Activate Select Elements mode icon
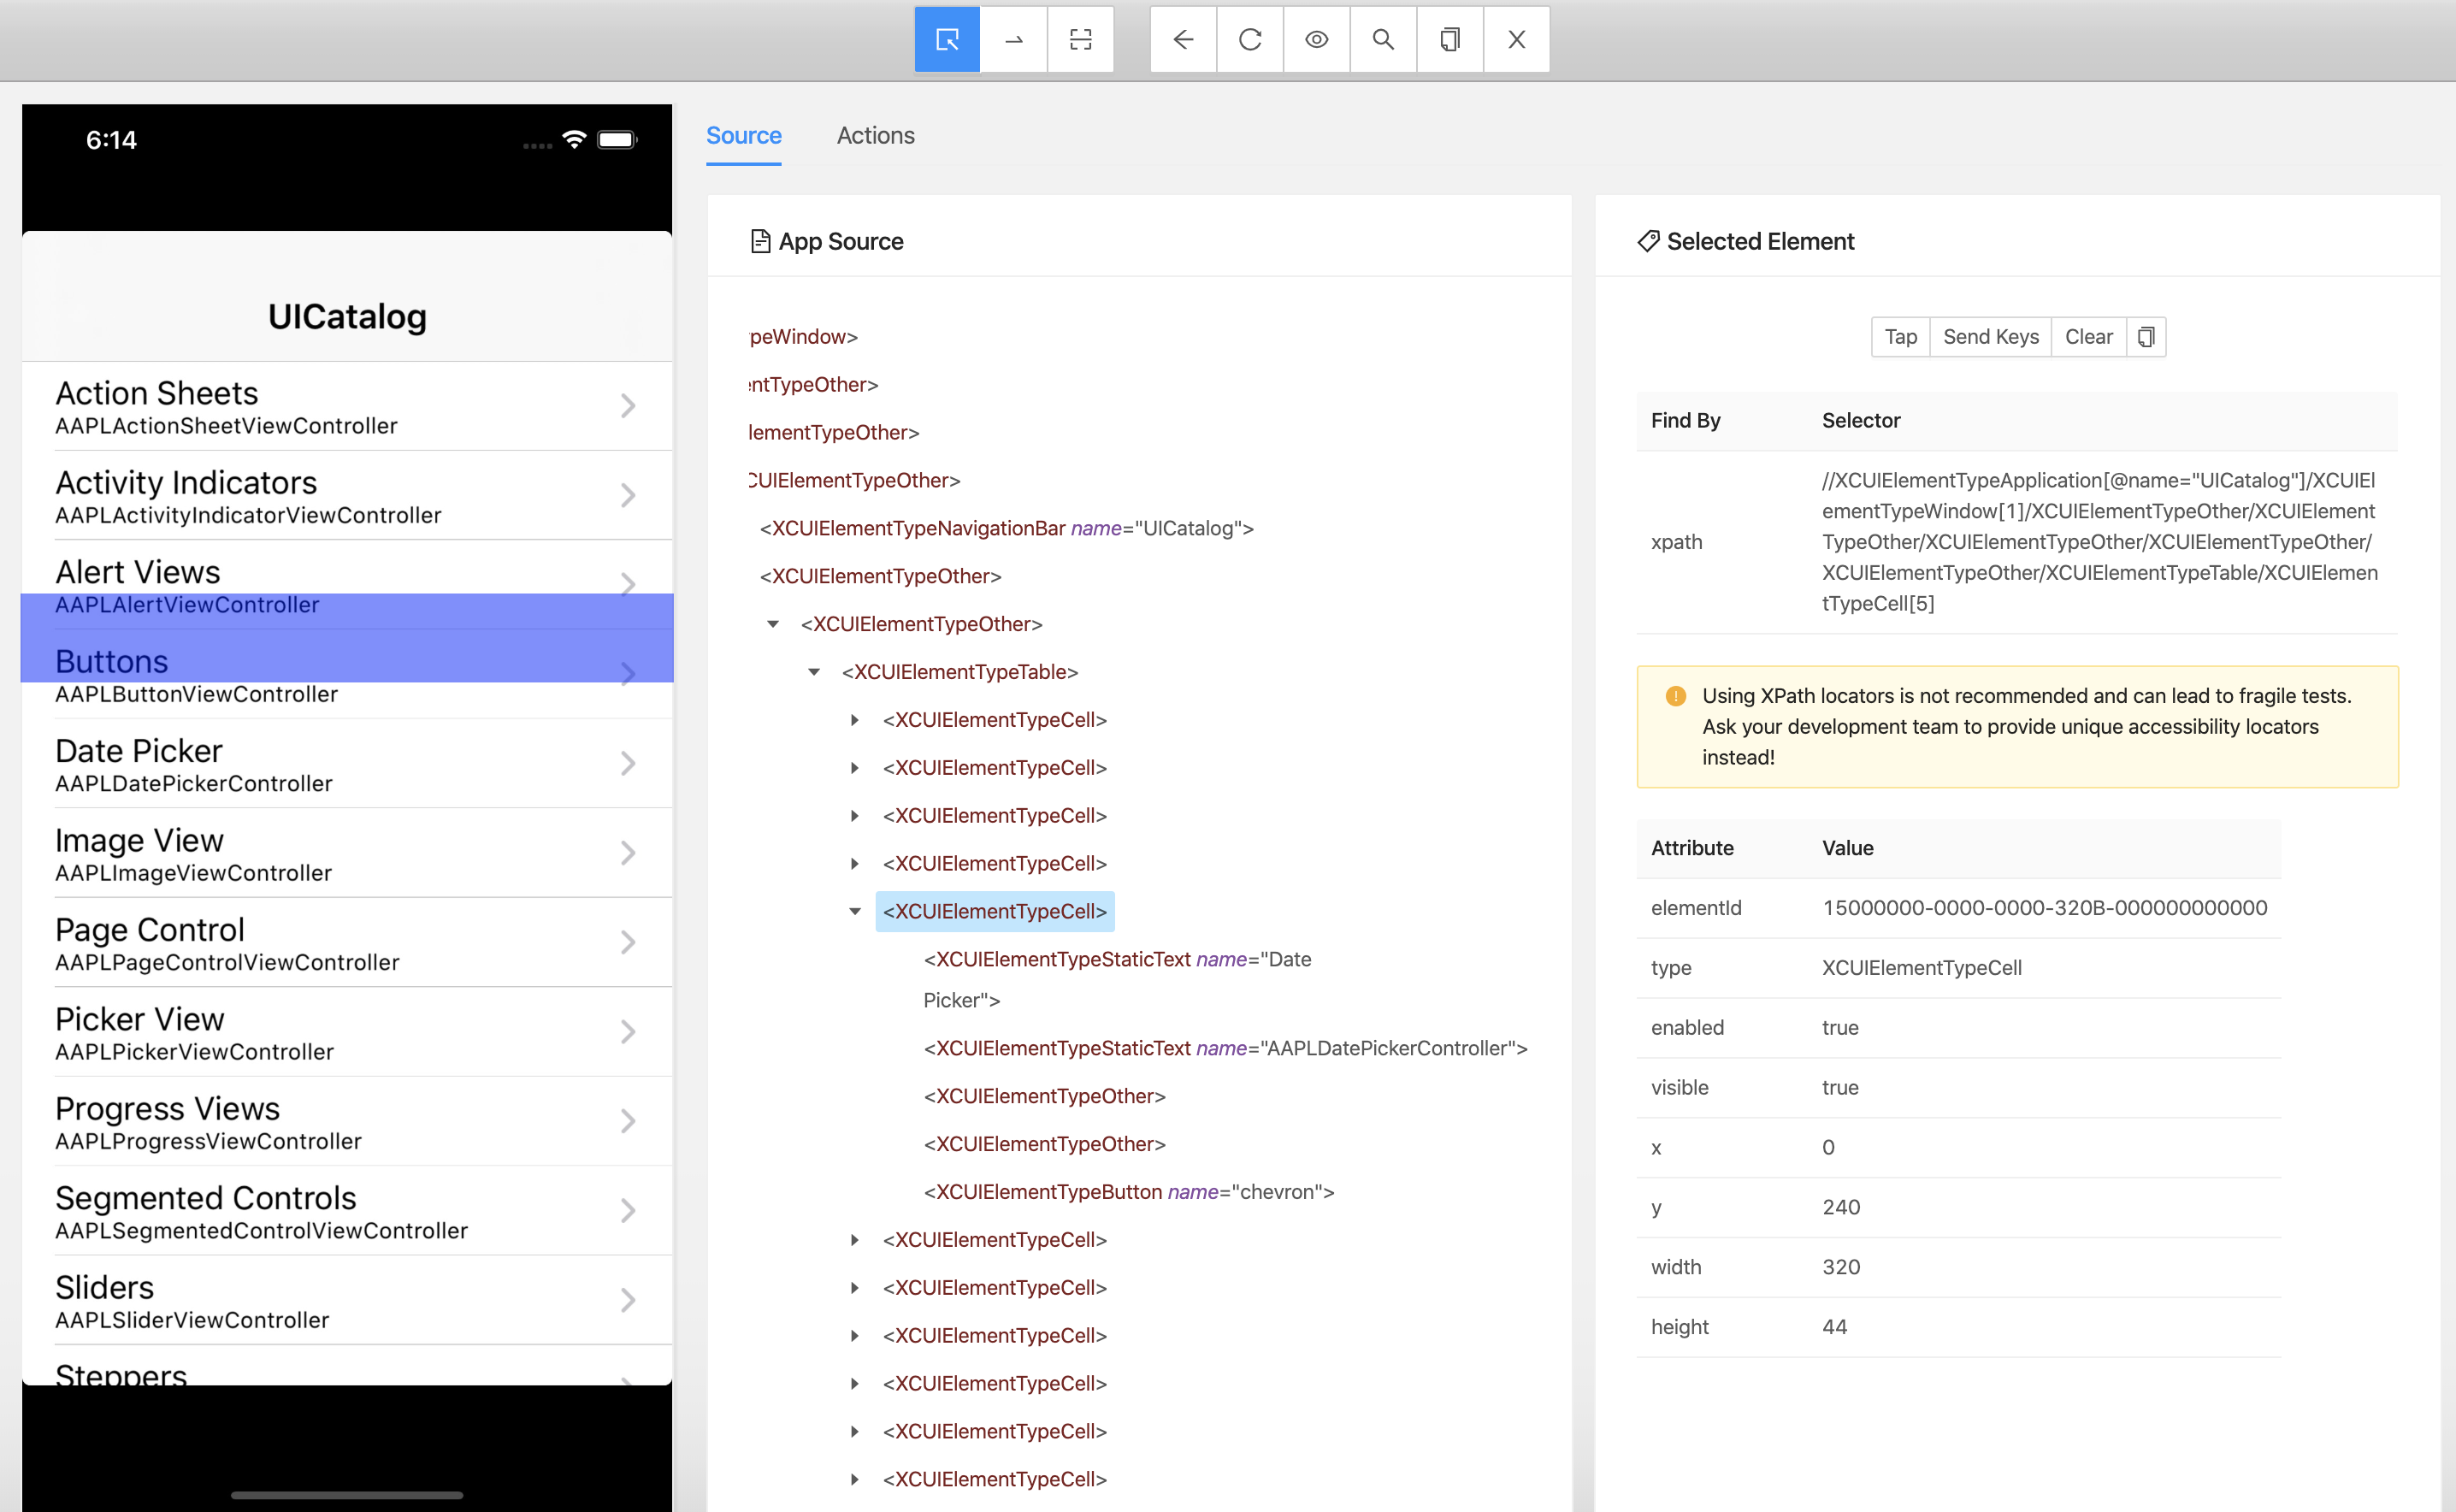The image size is (2456, 1512). coord(946,39)
